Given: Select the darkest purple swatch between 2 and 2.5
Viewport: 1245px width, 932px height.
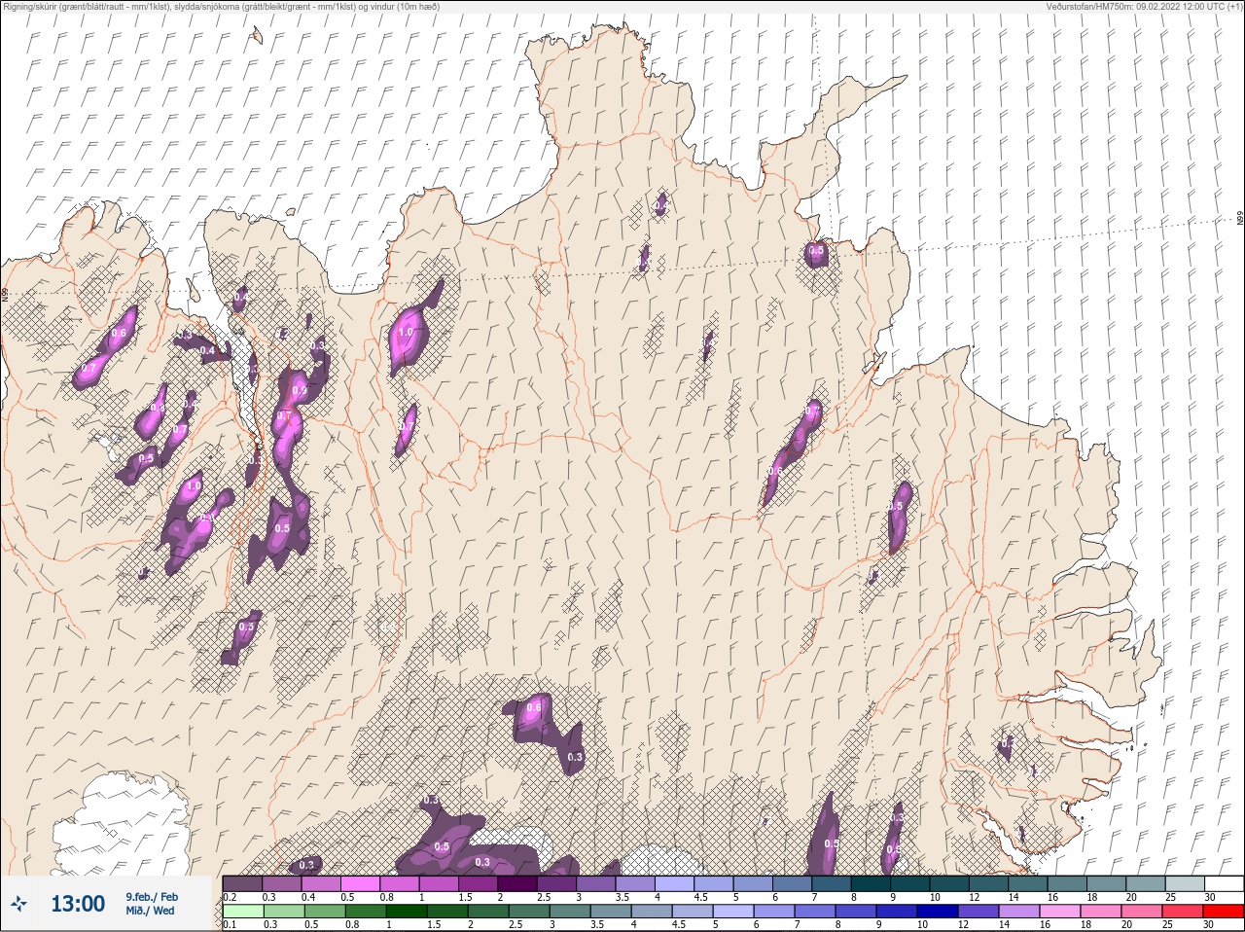Looking at the screenshot, I should 517,883.
